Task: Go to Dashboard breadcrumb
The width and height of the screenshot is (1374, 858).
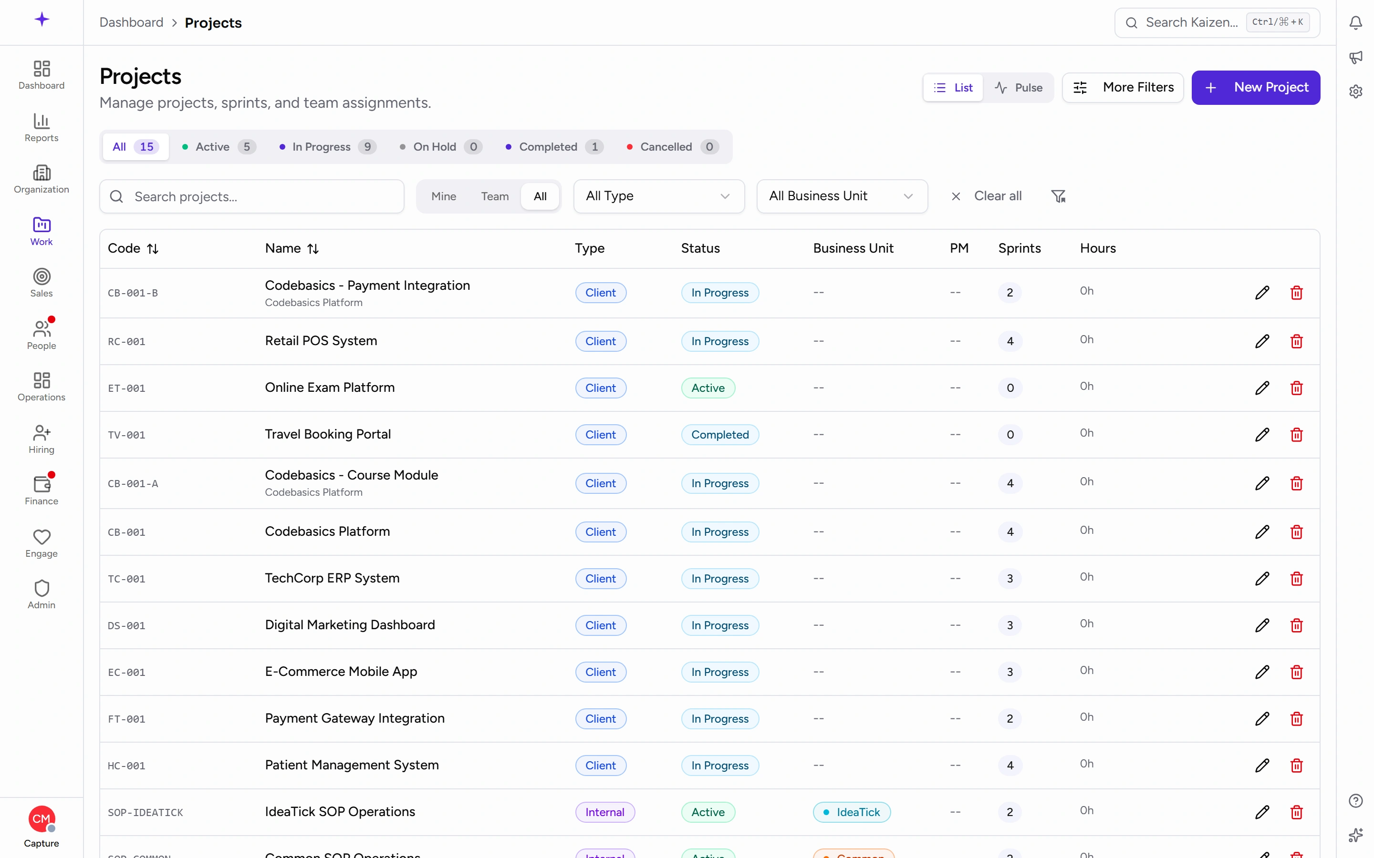Action: point(131,23)
